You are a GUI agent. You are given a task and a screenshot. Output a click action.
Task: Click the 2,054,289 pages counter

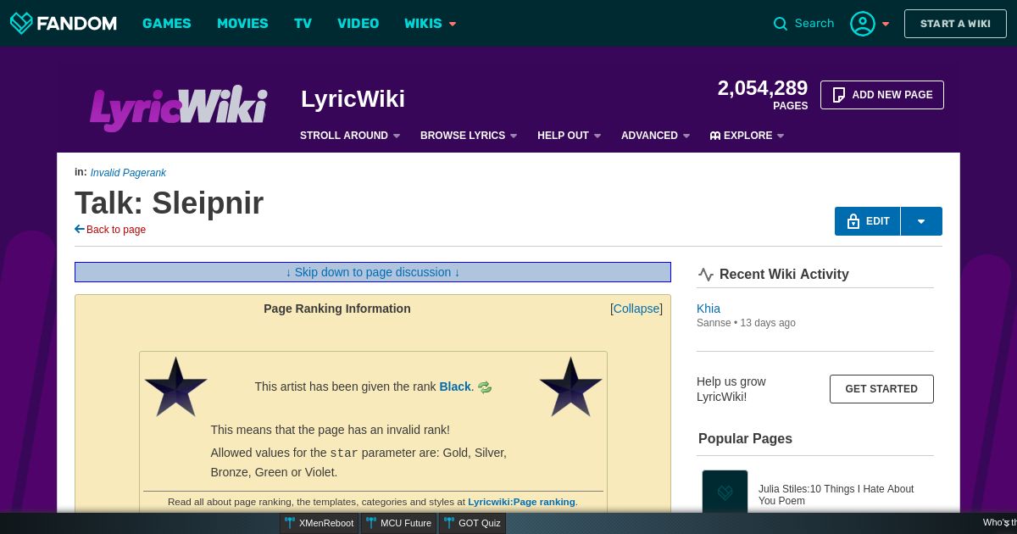[763, 94]
